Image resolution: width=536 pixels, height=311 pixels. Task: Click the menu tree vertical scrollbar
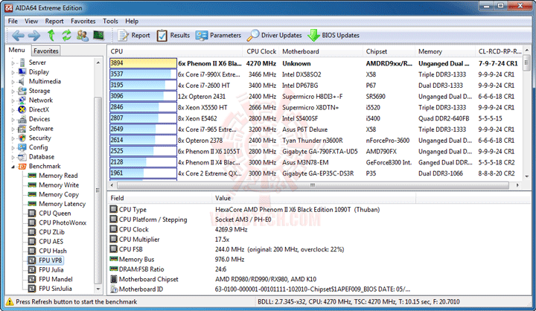pos(98,190)
